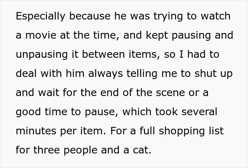Click the word 'Especially'

pyautogui.click(x=40, y=16)
